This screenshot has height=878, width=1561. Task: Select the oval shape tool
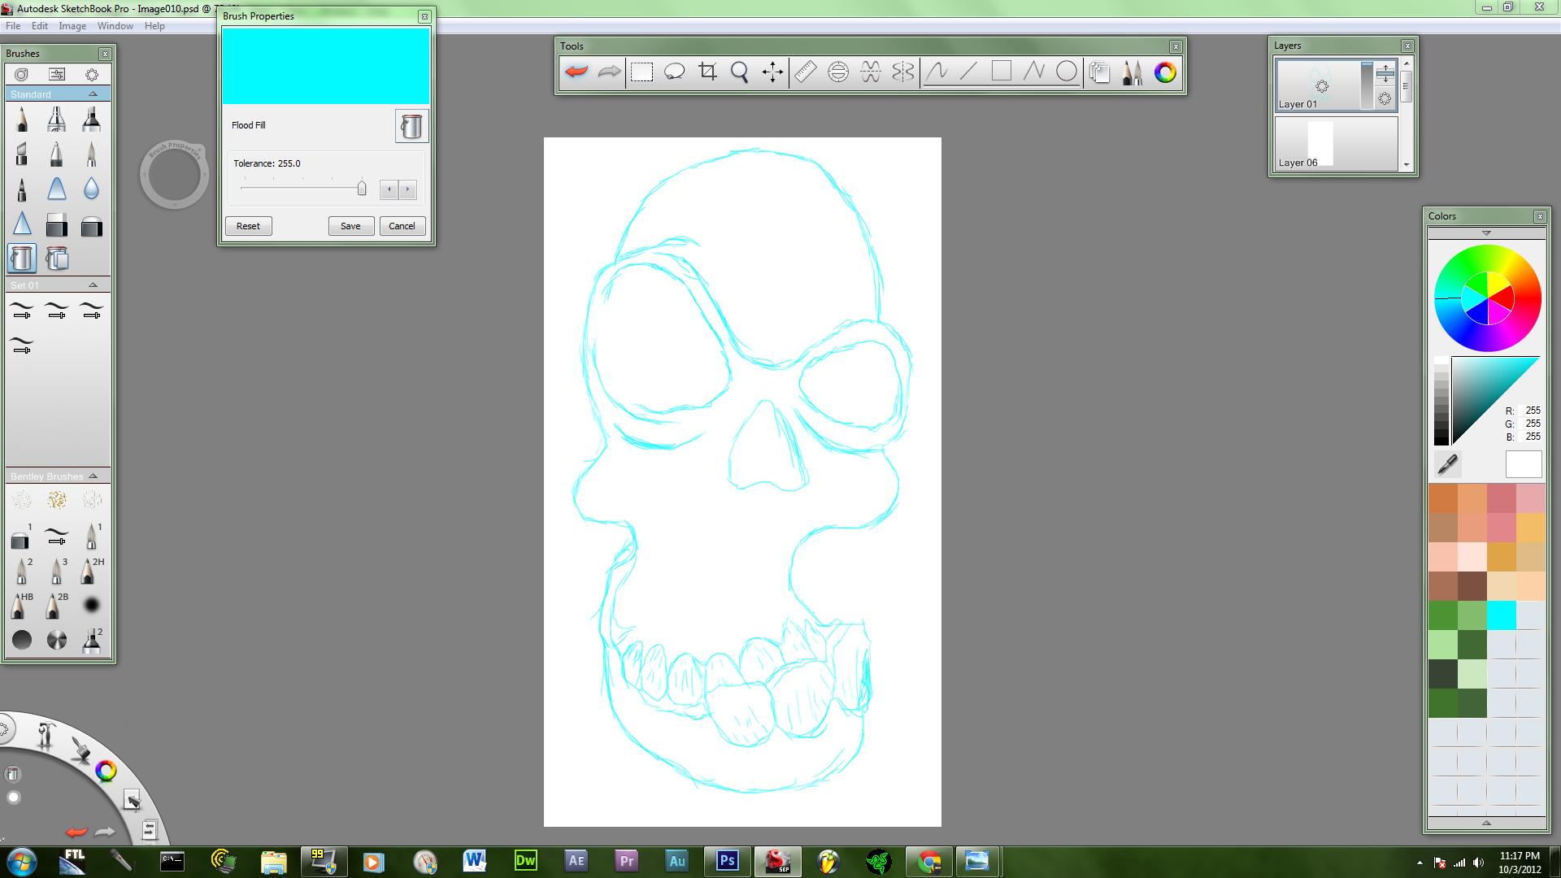(x=1067, y=72)
